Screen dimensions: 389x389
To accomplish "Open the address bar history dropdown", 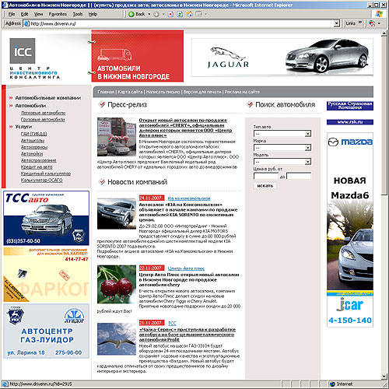I will coord(336,23).
